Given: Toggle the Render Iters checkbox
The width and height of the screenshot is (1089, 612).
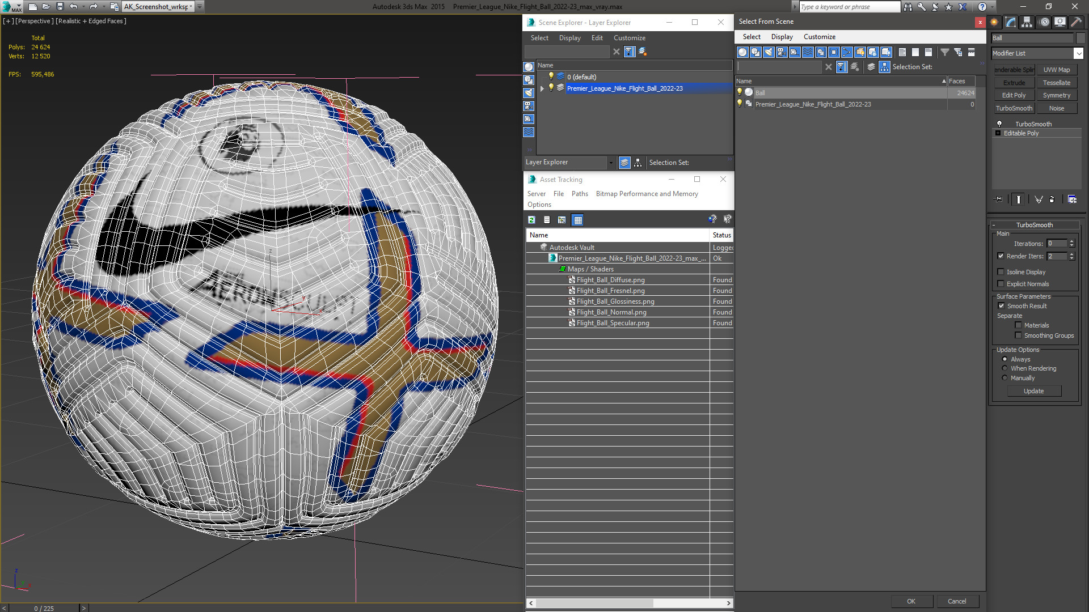Looking at the screenshot, I should tap(1001, 256).
